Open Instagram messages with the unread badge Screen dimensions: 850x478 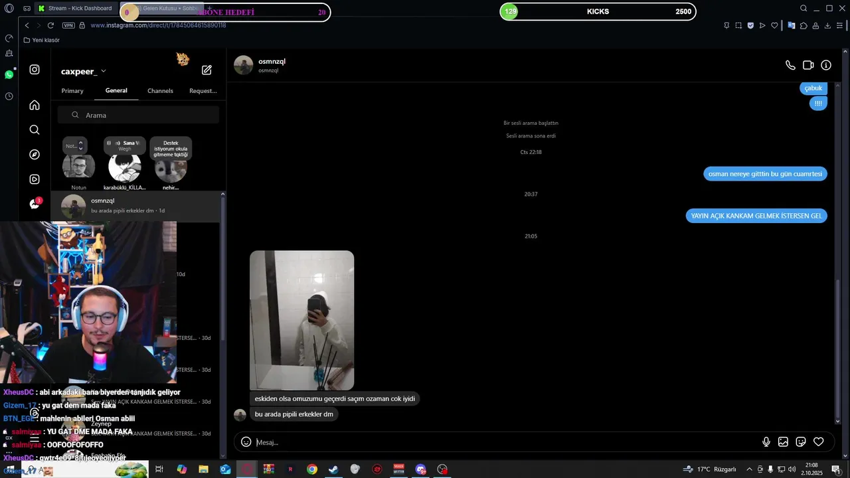[x=35, y=204]
